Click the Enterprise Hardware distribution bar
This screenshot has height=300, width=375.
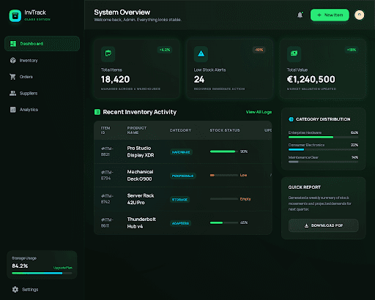coord(324,138)
